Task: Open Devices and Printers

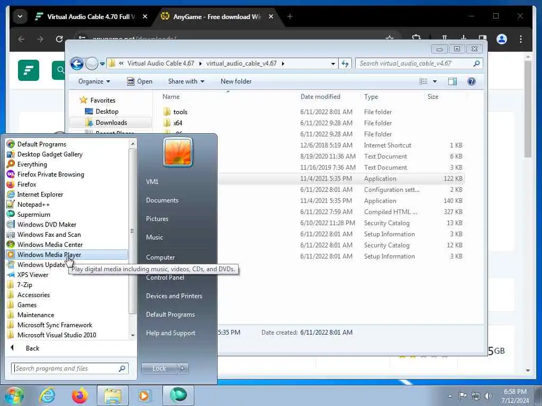Action: click(174, 296)
